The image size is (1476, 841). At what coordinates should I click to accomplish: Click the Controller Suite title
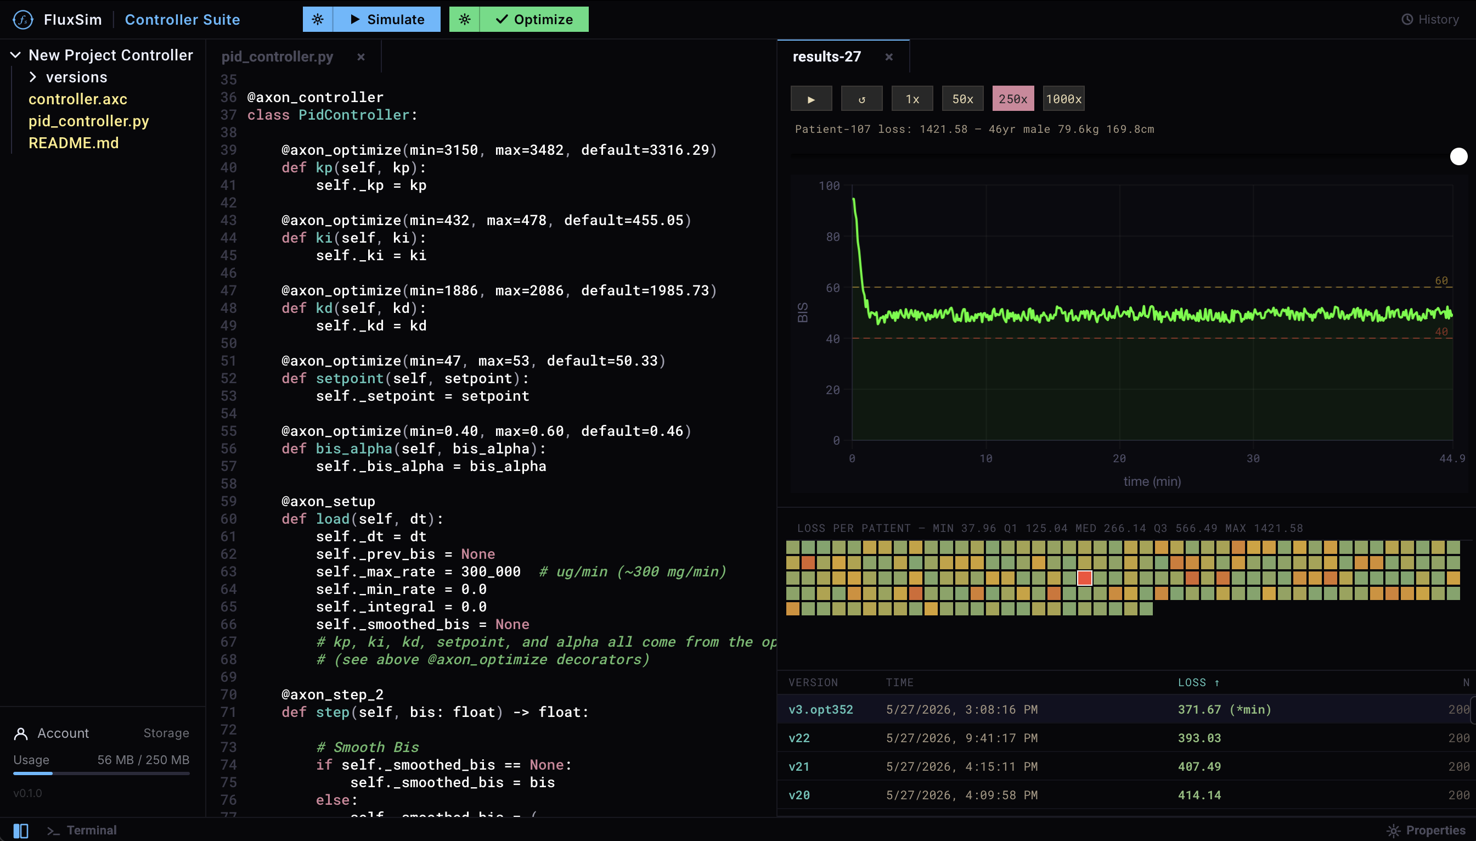[182, 20]
